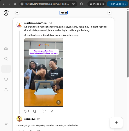This screenshot has height=131, width=129.
Task: Open the Chrome three-dot menu
Action: tap(126, 4)
